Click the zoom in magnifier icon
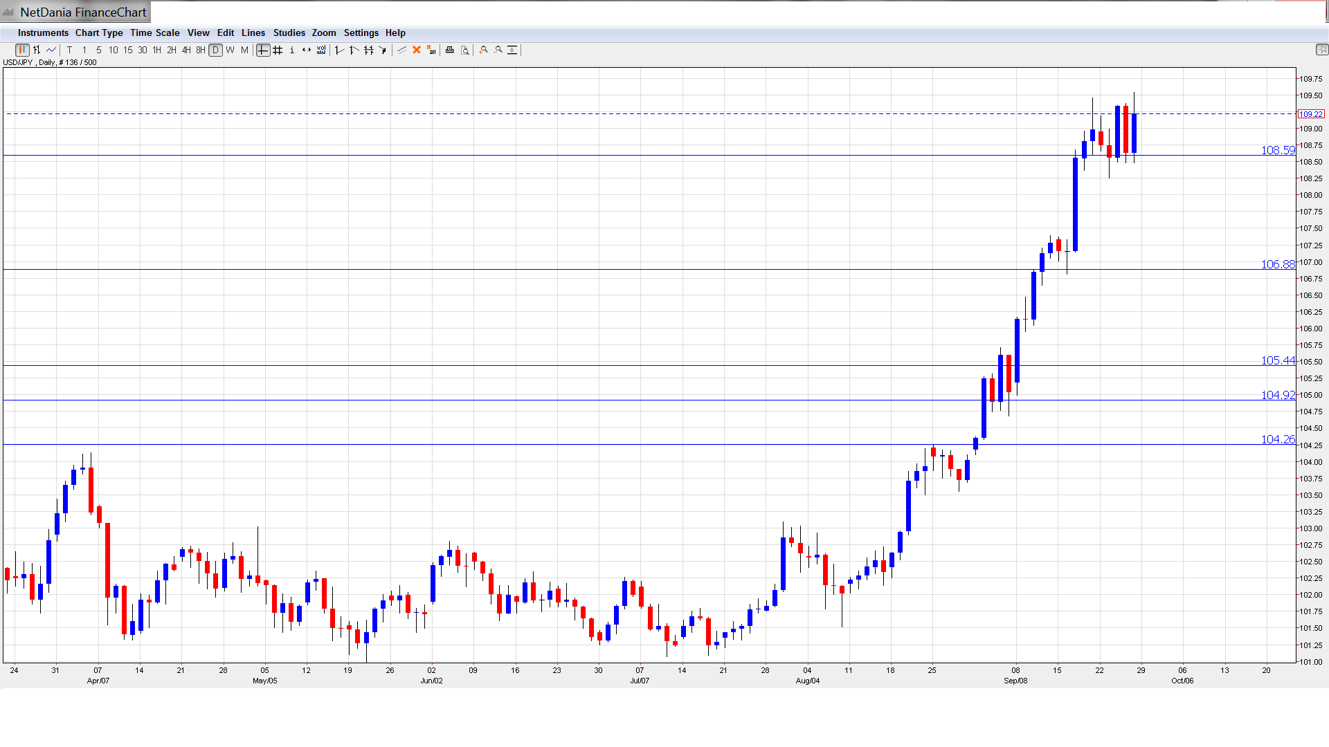 [484, 50]
